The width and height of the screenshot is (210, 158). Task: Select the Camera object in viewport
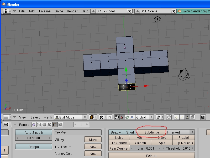184,75
